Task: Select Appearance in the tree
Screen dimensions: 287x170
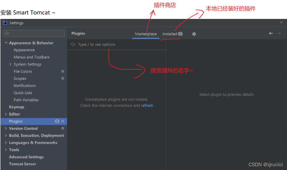Action: pos(24,50)
